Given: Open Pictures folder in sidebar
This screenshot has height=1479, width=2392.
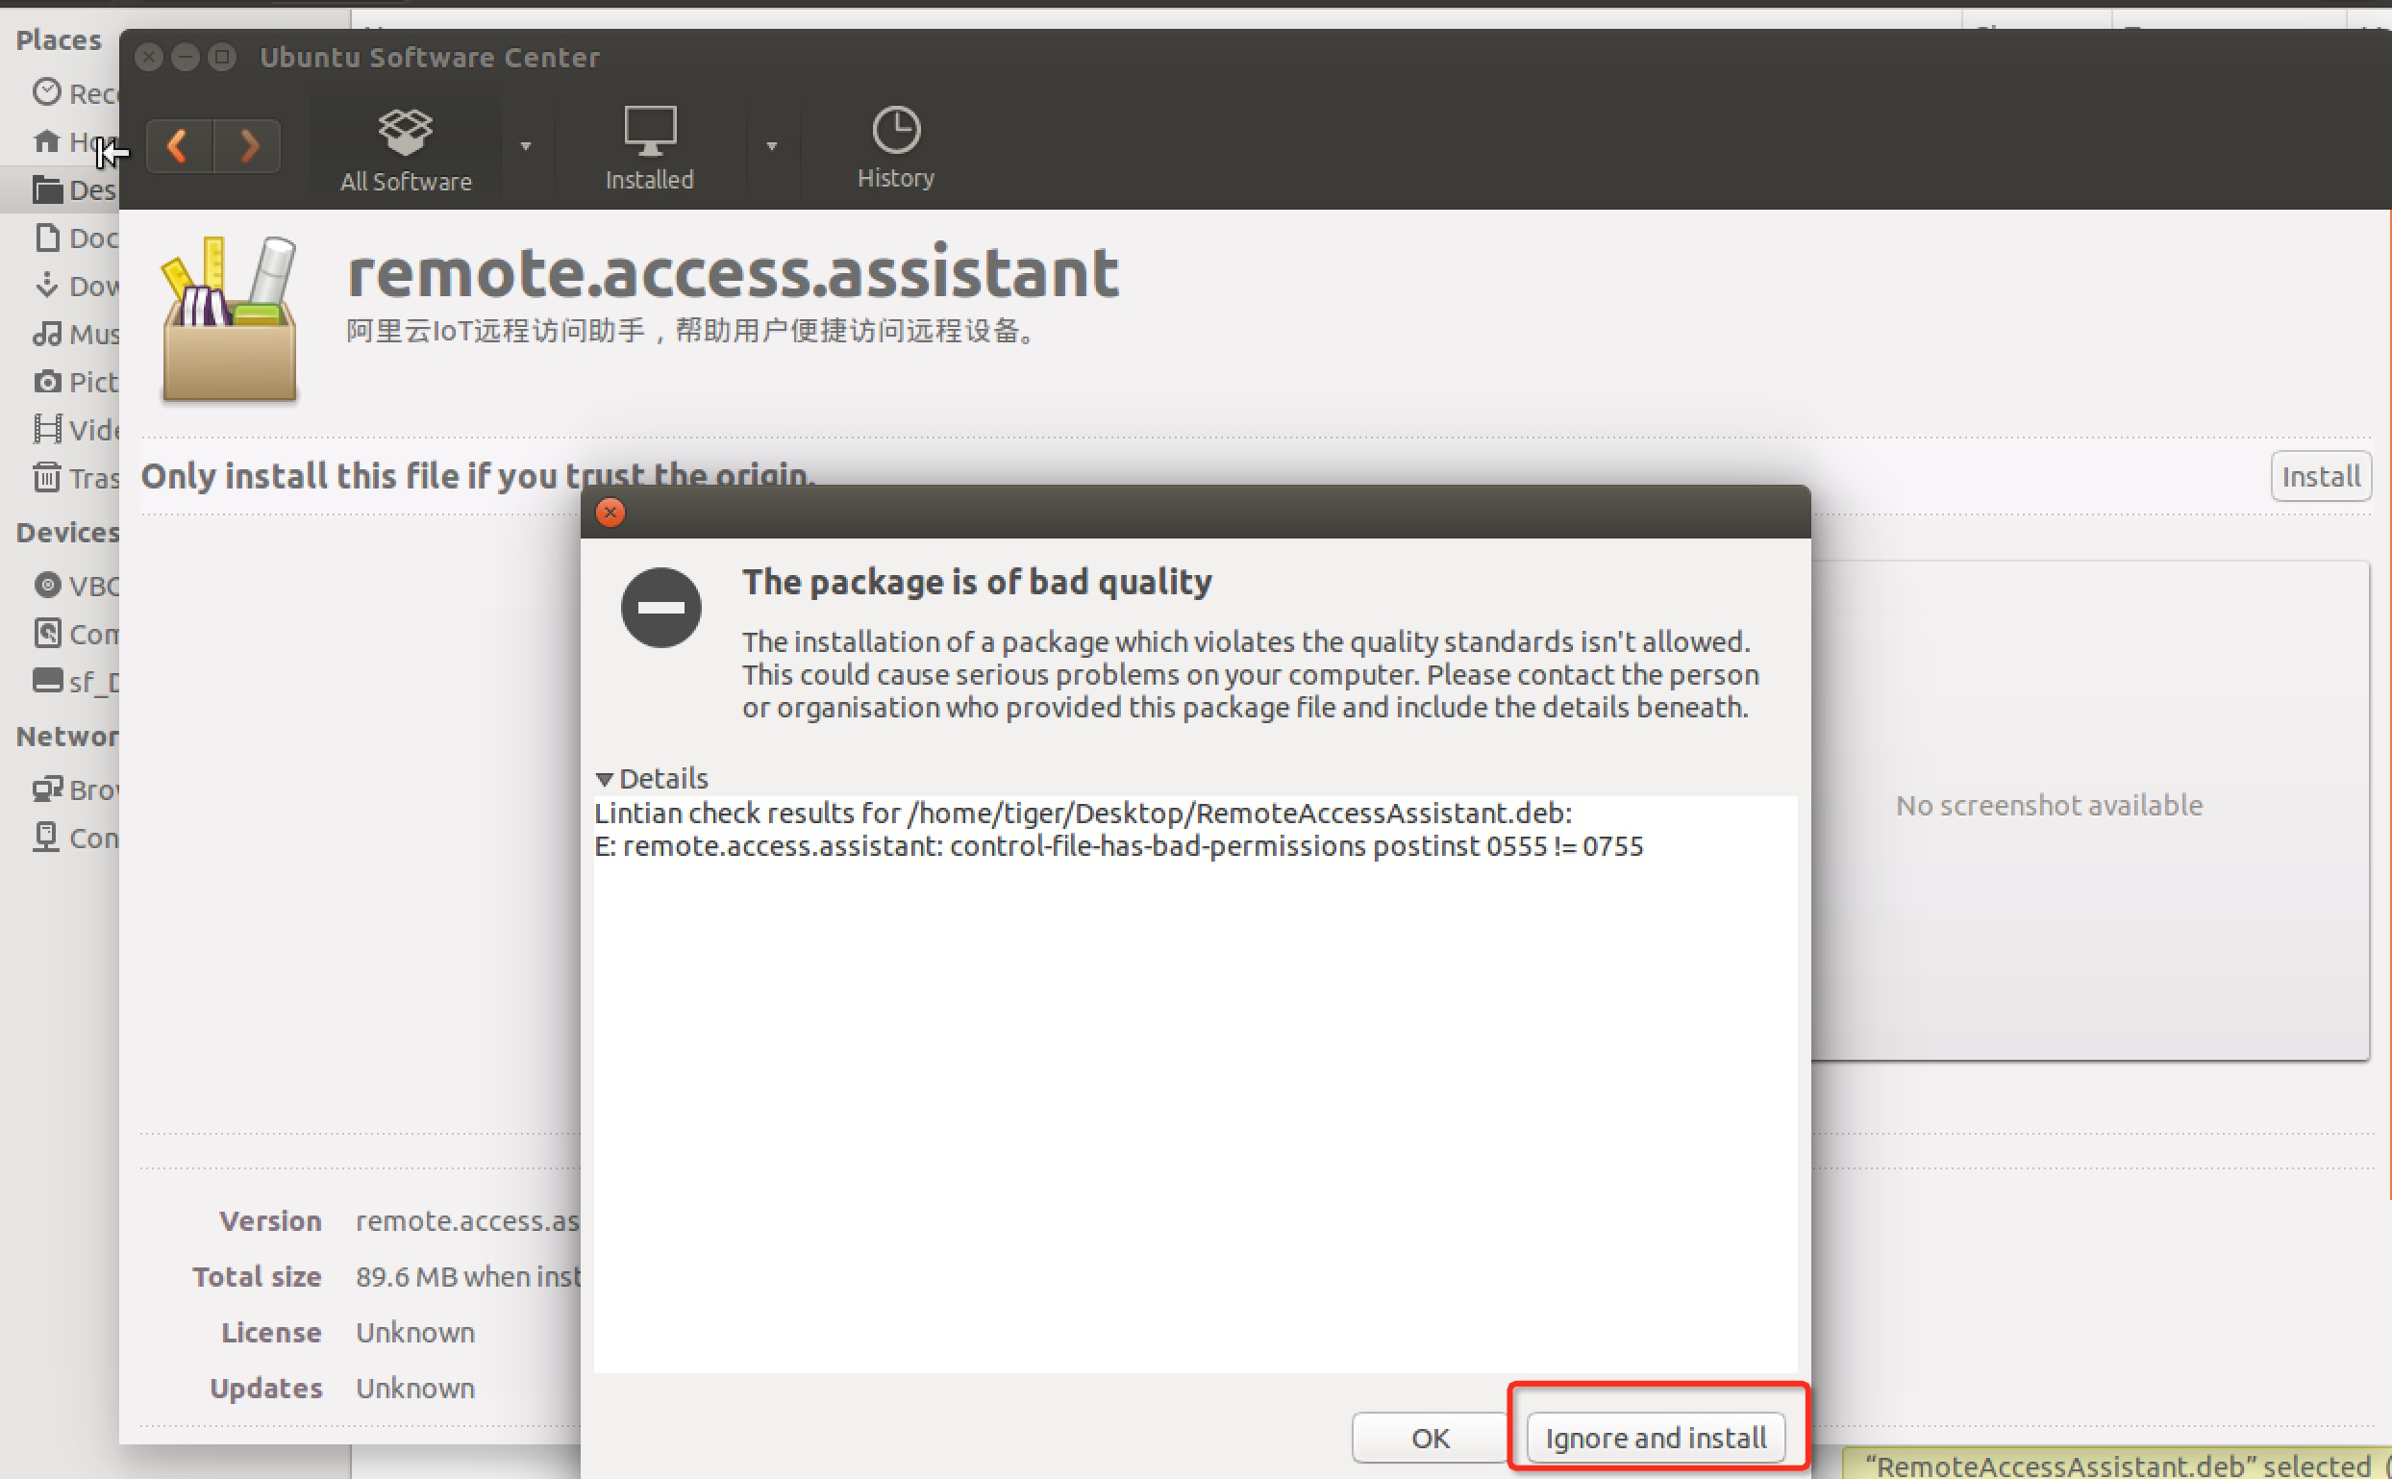Looking at the screenshot, I should [76, 382].
